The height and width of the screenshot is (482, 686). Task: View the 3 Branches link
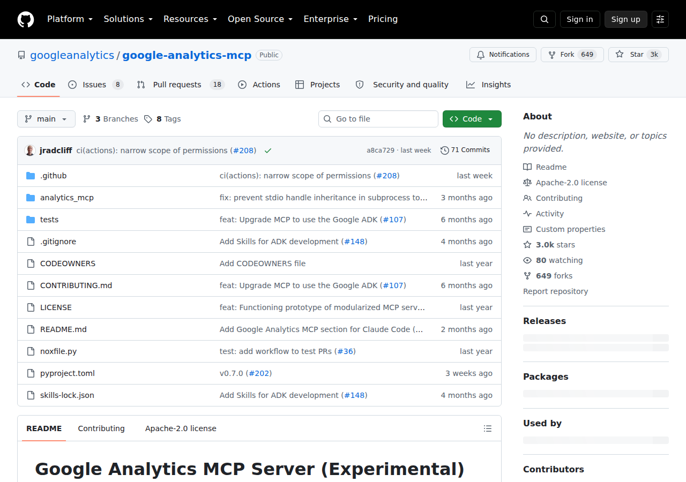point(110,119)
